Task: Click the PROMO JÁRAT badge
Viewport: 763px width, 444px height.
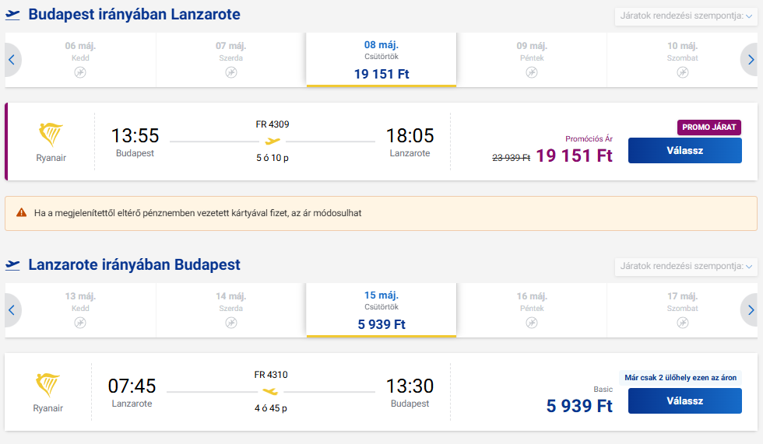Action: point(709,128)
